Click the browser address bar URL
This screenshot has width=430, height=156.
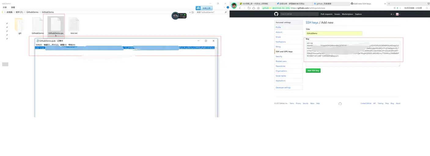(x=308, y=8)
